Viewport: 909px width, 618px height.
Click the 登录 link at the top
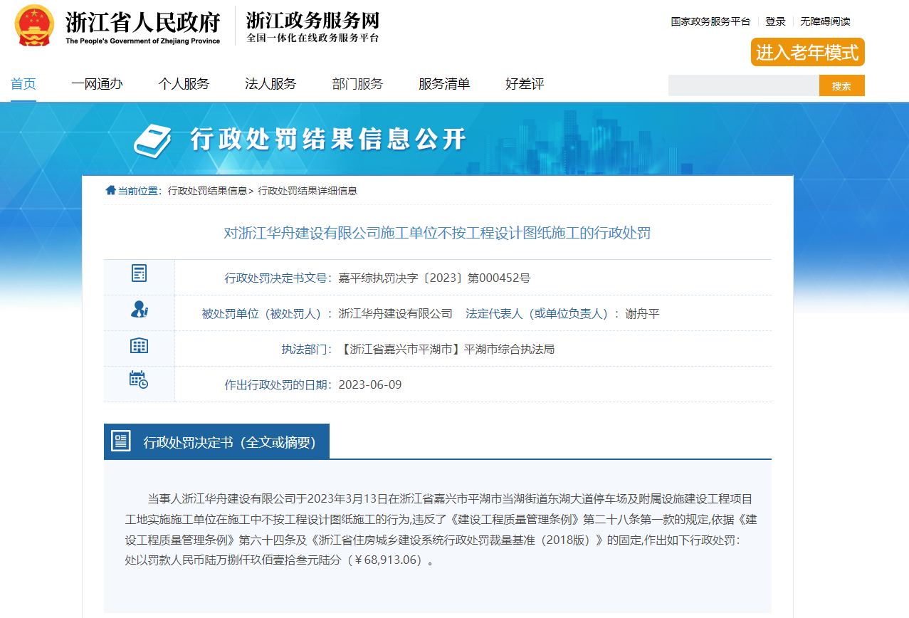point(775,21)
